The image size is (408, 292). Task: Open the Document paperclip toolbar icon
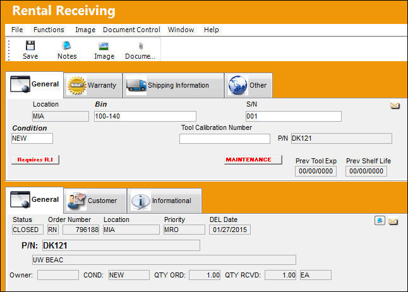(141, 46)
